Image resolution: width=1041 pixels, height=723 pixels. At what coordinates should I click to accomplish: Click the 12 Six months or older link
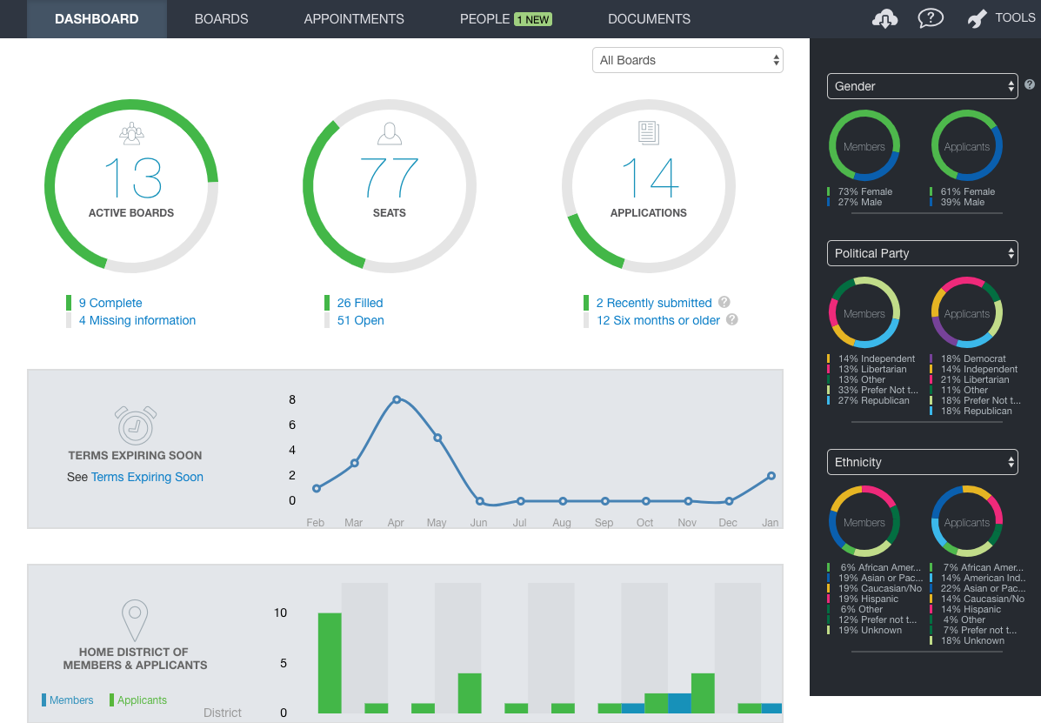[x=658, y=320]
